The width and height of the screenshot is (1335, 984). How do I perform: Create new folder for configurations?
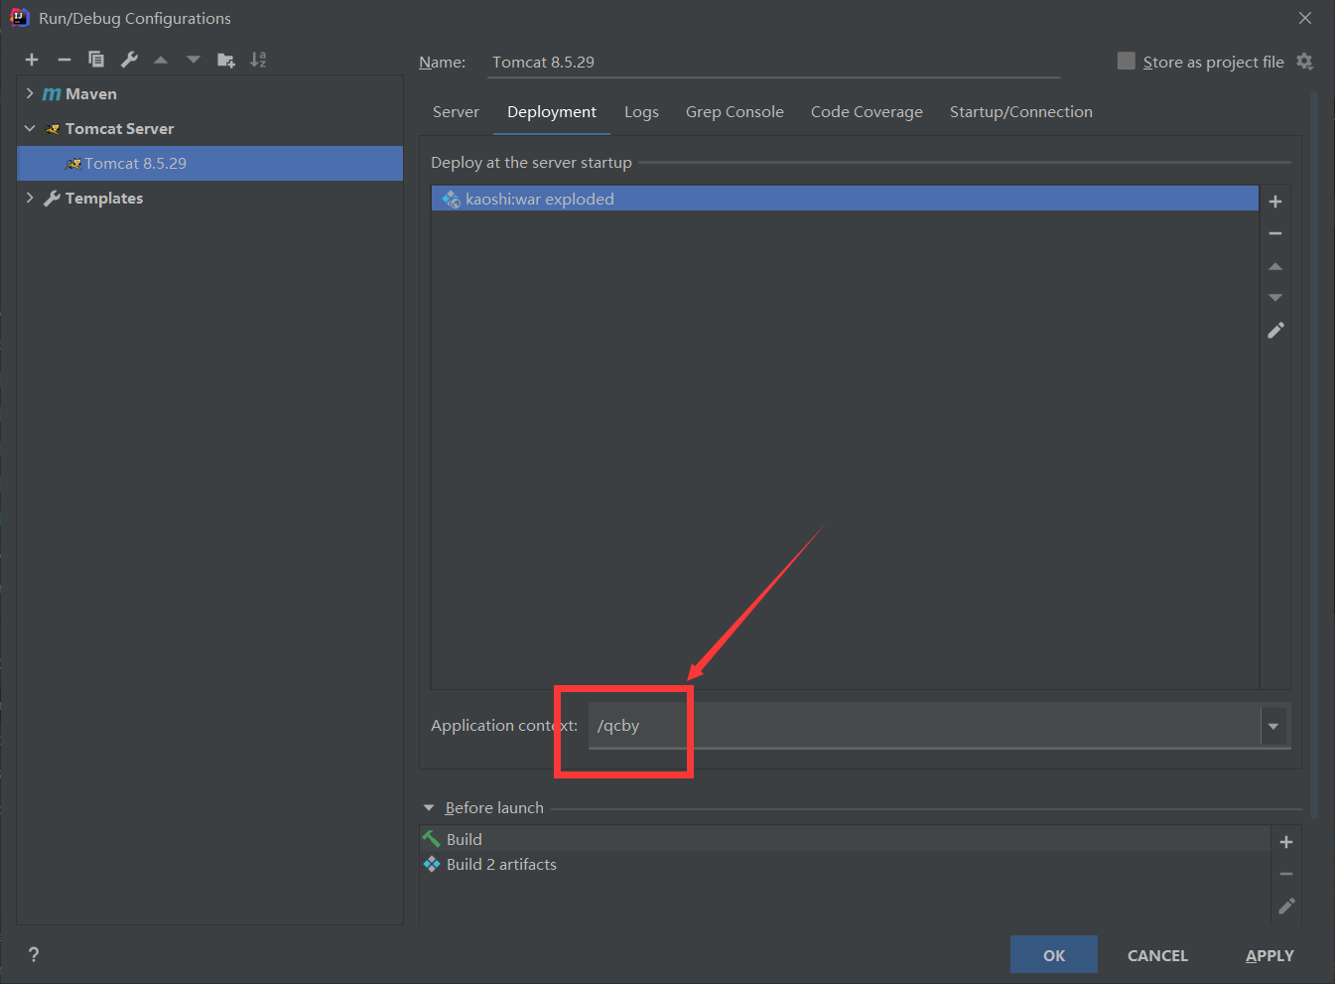[x=226, y=60]
